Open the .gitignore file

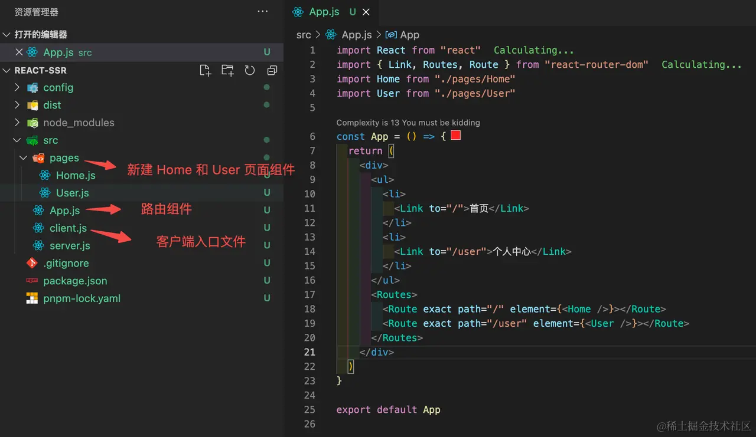pos(66,263)
